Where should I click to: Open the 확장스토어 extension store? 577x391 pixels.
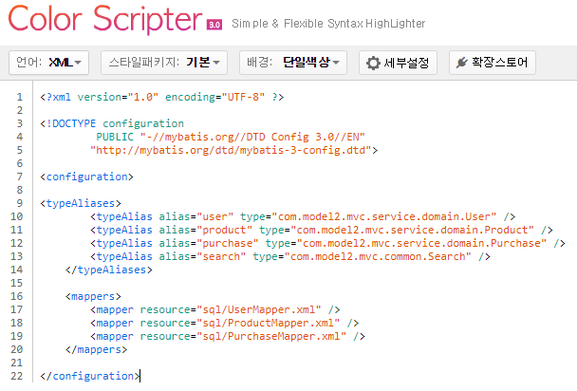[x=492, y=63]
